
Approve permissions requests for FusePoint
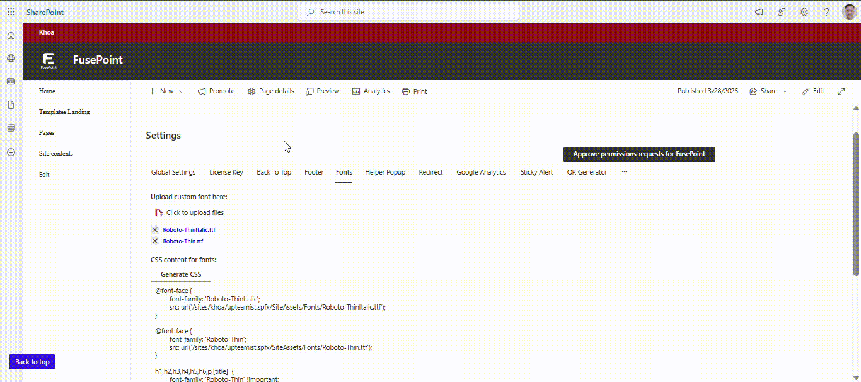[x=639, y=154]
